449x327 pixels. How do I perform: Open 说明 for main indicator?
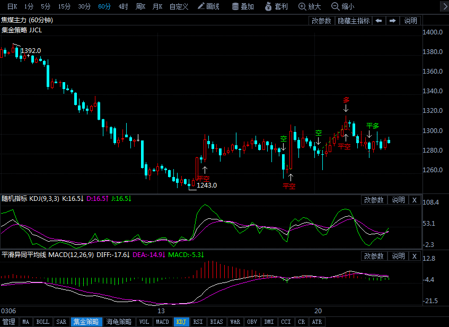click(x=410, y=21)
